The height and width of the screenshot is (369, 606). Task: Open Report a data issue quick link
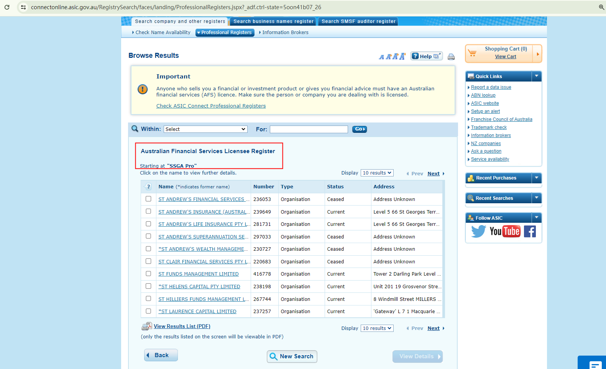(491, 87)
